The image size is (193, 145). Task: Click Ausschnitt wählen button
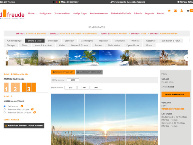point(63,72)
